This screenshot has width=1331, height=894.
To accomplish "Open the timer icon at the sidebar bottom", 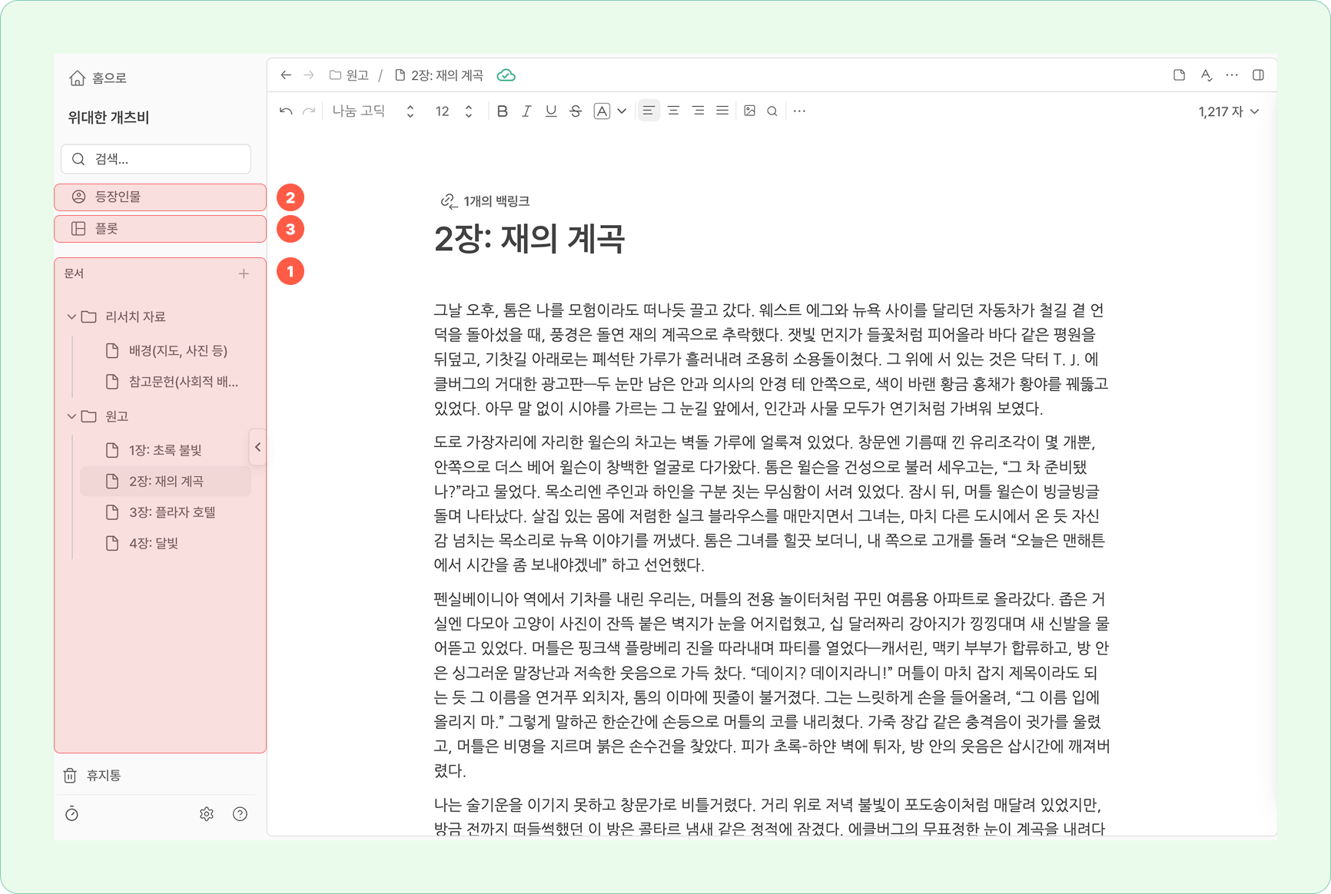I will [71, 814].
